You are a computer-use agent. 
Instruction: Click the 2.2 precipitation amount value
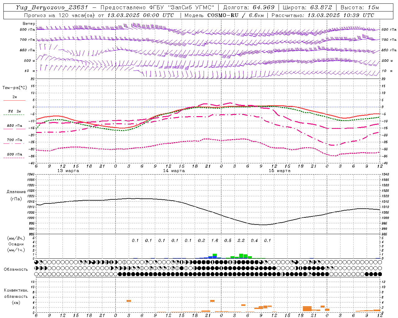pos(241,240)
